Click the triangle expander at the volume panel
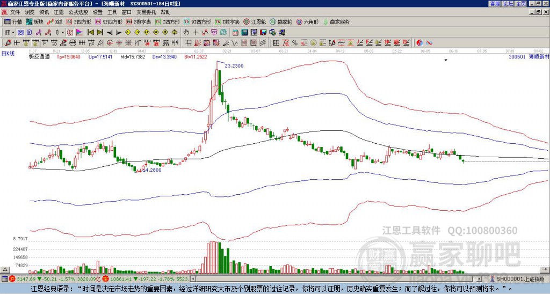The width and height of the screenshot is (550, 294). (x=5, y=270)
